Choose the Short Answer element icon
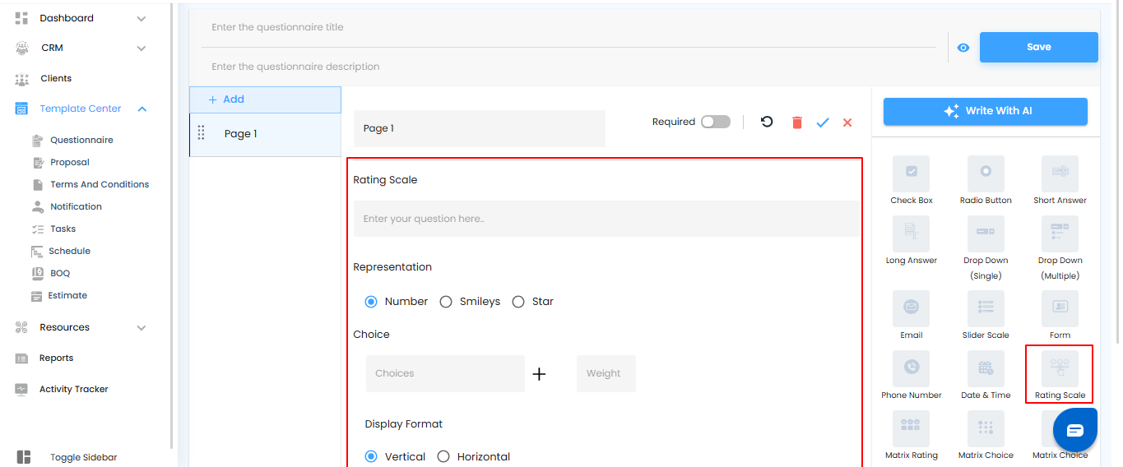The width and height of the screenshot is (1123, 467). 1060,173
